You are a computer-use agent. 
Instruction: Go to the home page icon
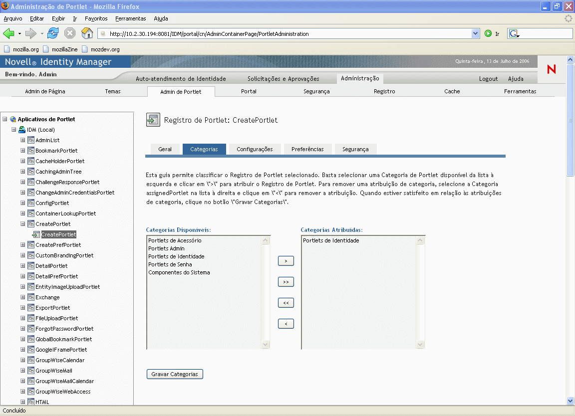pos(87,33)
